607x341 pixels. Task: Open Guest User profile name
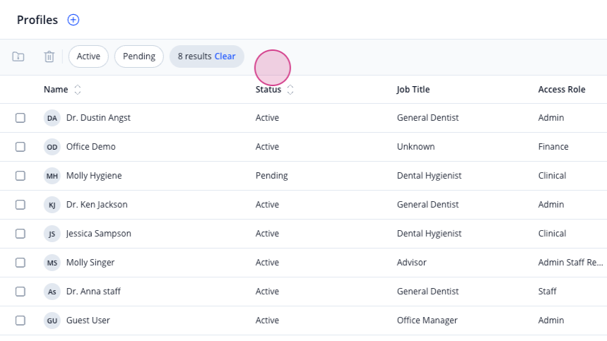point(88,321)
